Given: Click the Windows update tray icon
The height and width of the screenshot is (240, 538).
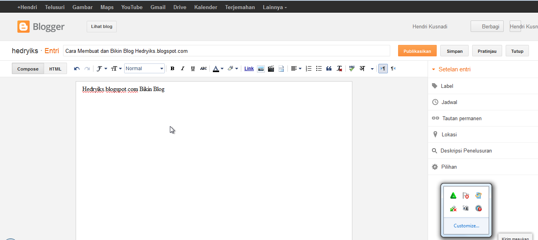Looking at the screenshot, I should pos(478,195).
